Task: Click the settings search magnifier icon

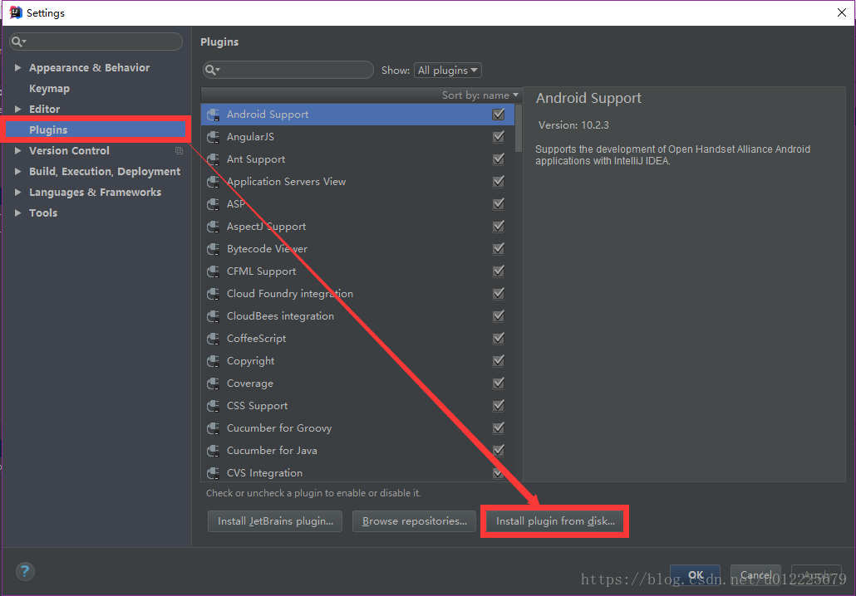Action: click(18, 42)
